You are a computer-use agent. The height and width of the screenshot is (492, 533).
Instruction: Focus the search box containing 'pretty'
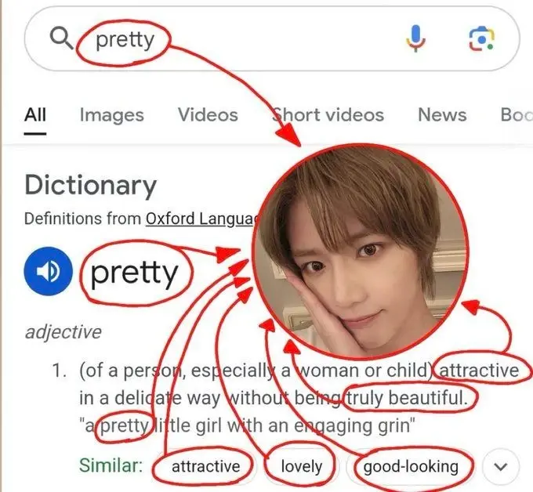235,39
